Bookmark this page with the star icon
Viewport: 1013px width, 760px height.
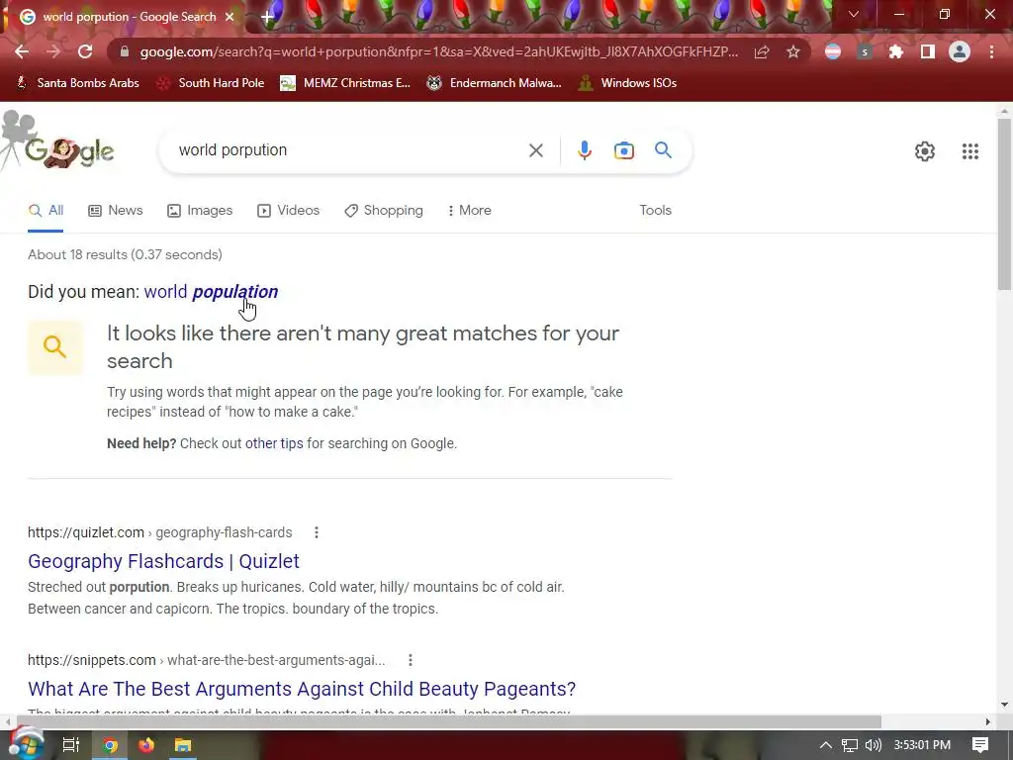click(x=793, y=51)
